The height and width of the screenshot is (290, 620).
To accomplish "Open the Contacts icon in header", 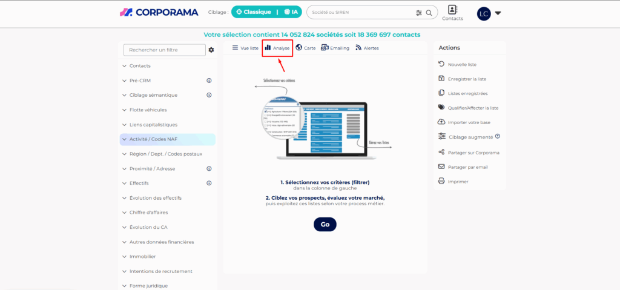I will tap(452, 13).
